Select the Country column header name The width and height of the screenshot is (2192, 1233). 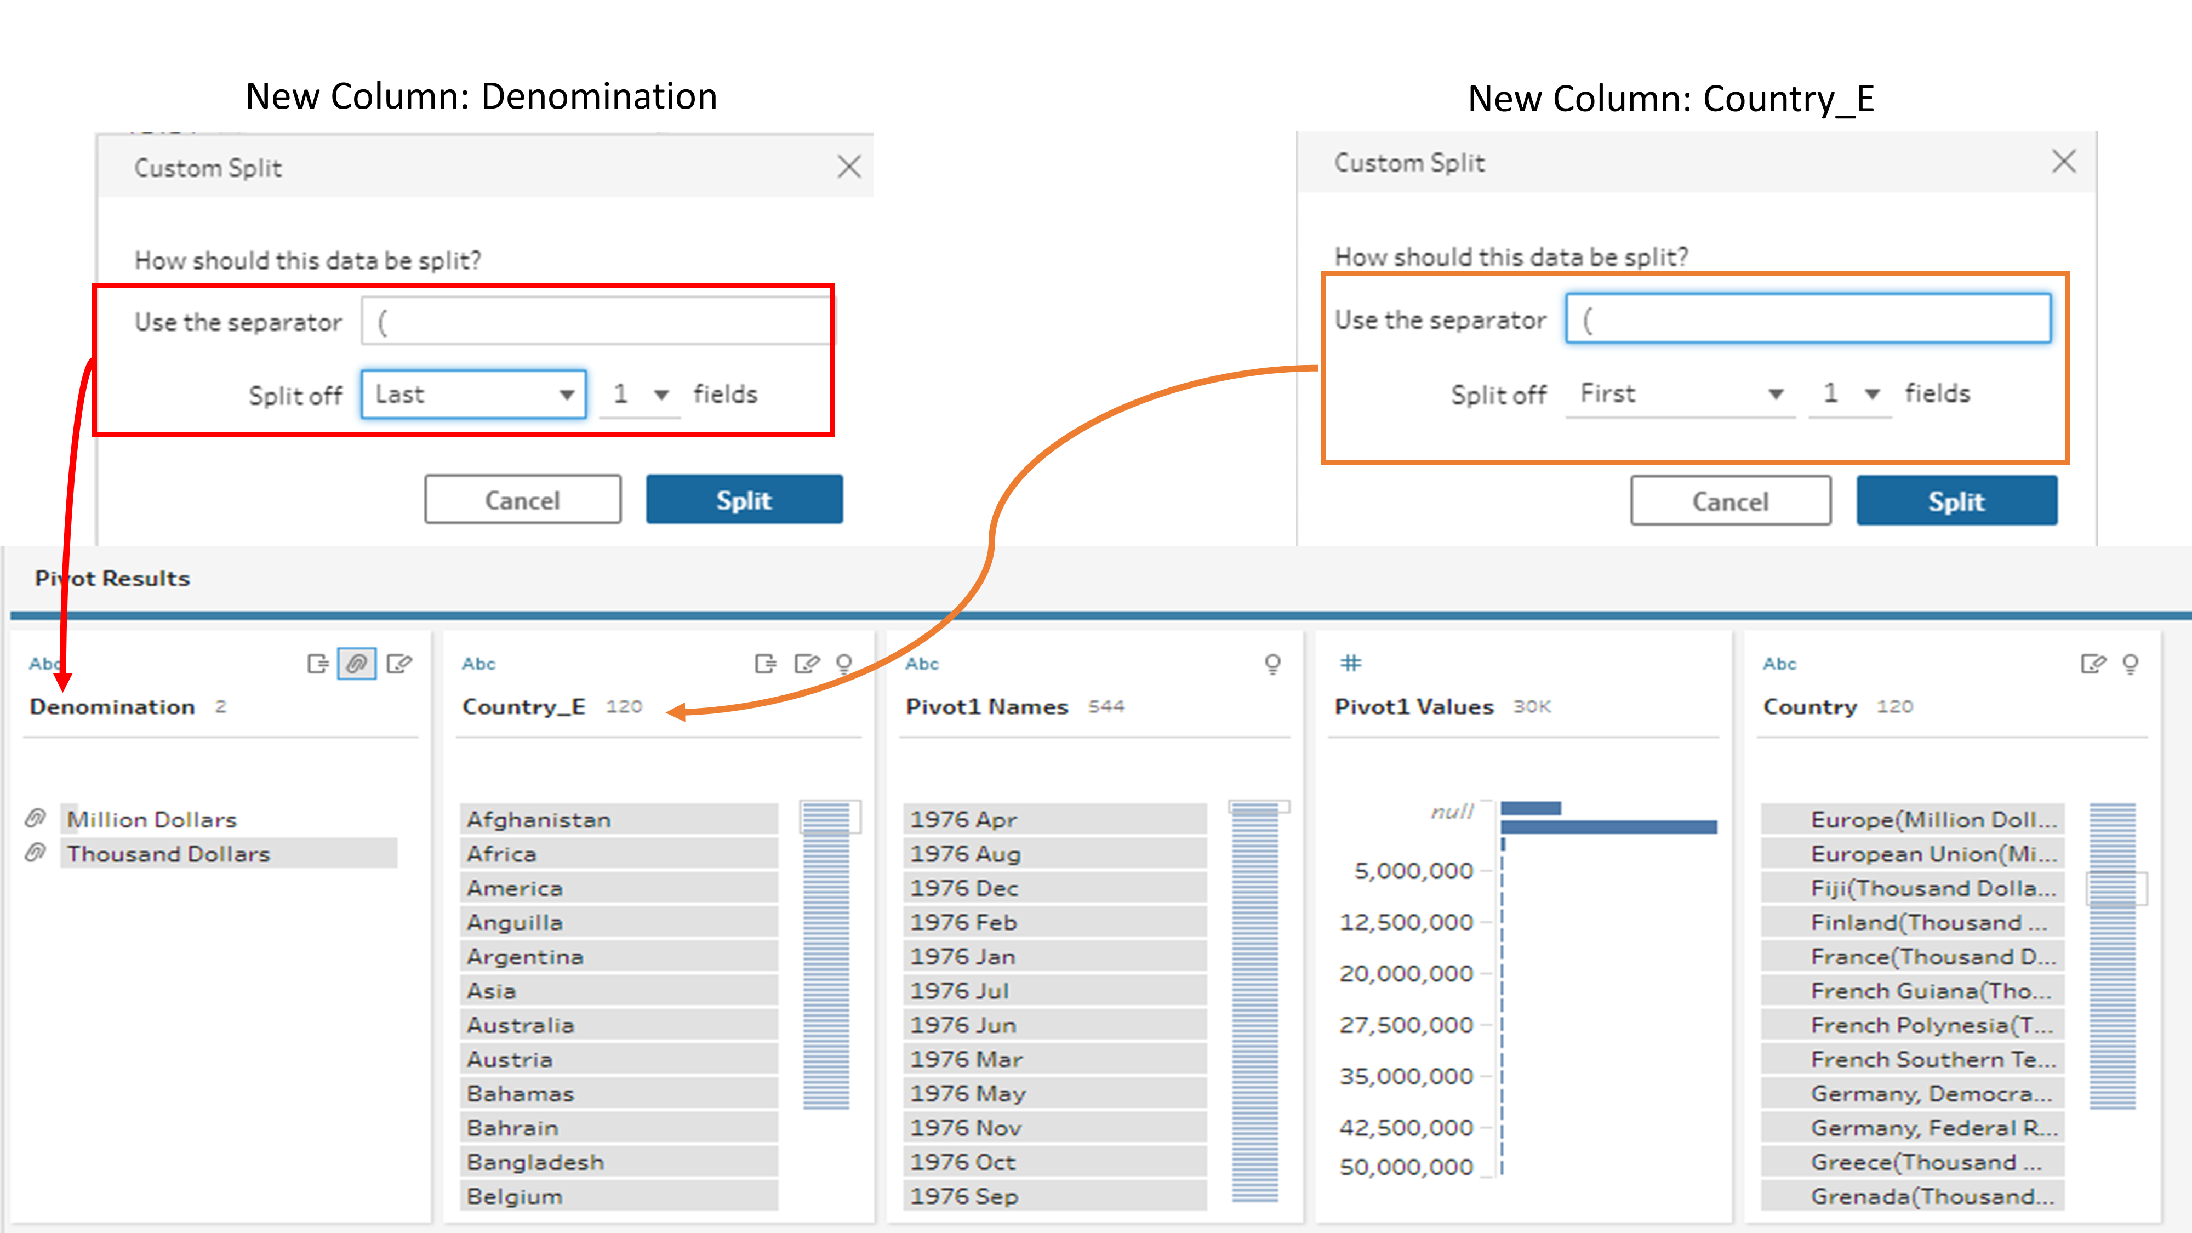point(1810,707)
